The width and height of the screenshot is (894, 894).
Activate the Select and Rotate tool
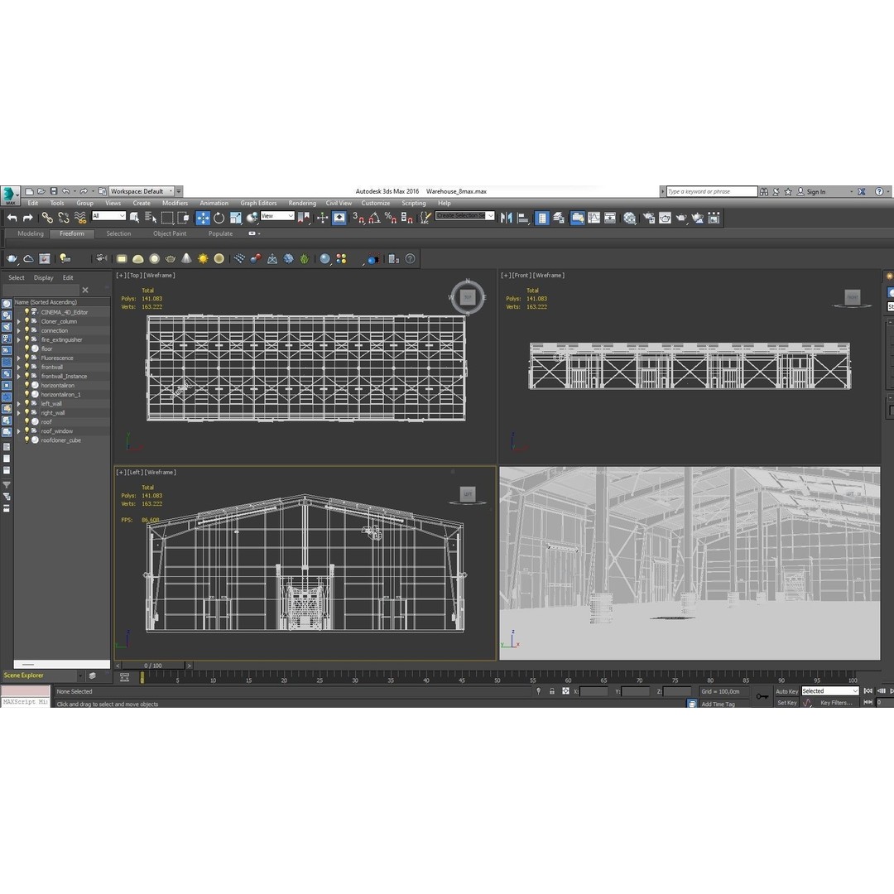[219, 218]
